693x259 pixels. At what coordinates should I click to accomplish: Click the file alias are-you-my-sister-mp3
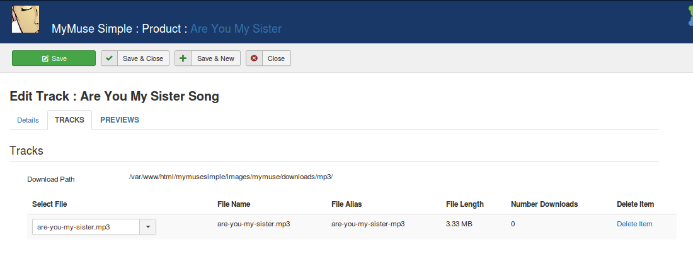click(368, 224)
